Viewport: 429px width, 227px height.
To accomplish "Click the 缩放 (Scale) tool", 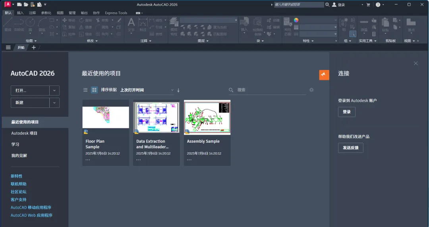I will point(86,34).
